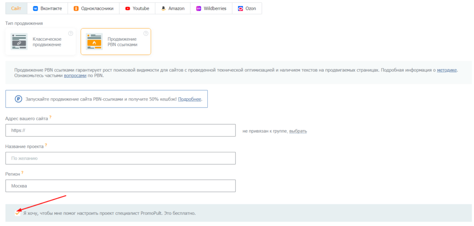
Task: Click help icon on PBN ссылками card
Action: pyautogui.click(x=146, y=33)
